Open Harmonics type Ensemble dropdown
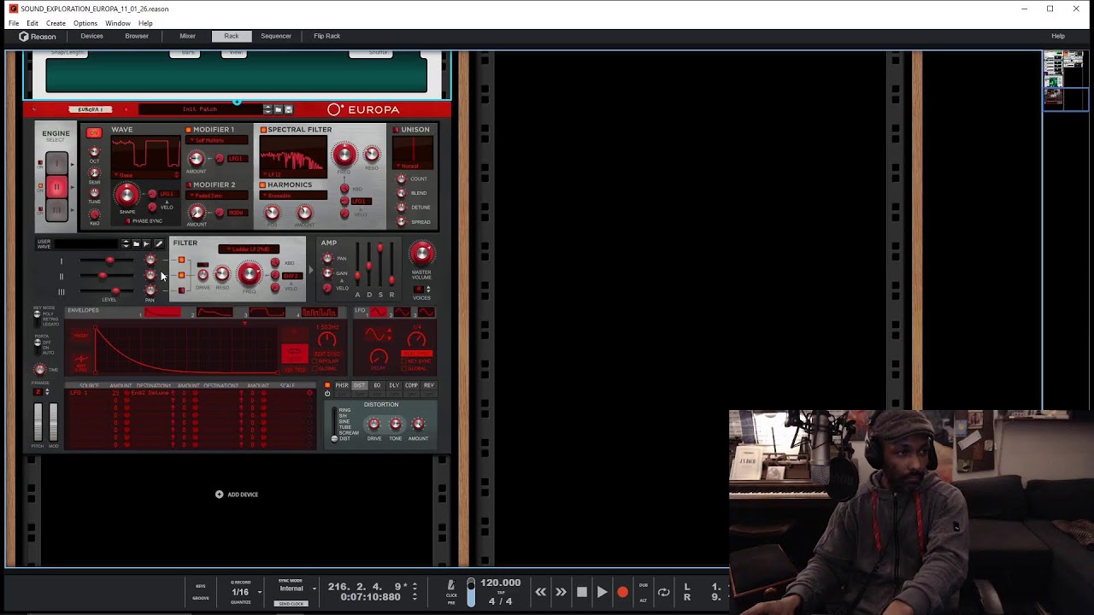Screen dimensions: 1094x615 pyautogui.click(x=293, y=196)
